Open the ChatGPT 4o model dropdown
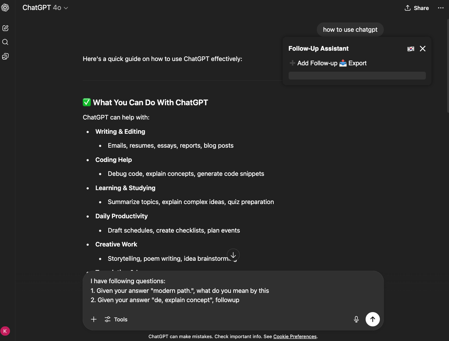 (45, 8)
